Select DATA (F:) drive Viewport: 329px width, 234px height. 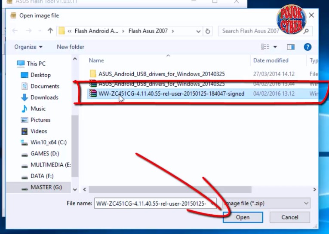tap(42, 176)
